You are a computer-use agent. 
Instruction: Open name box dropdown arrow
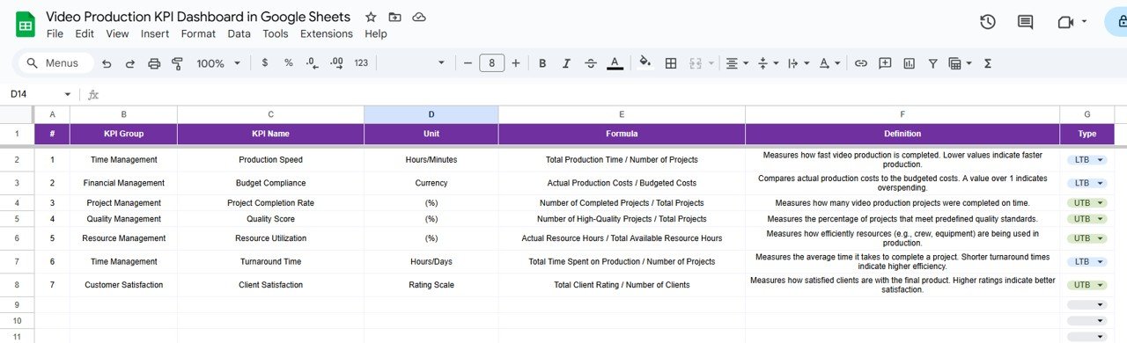pos(68,94)
